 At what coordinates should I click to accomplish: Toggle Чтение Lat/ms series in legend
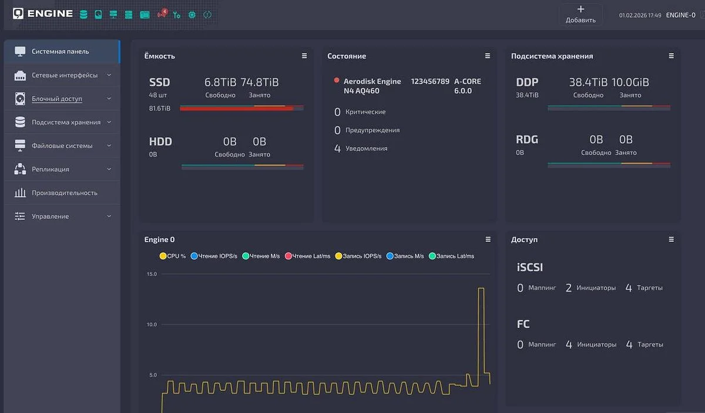(x=307, y=256)
